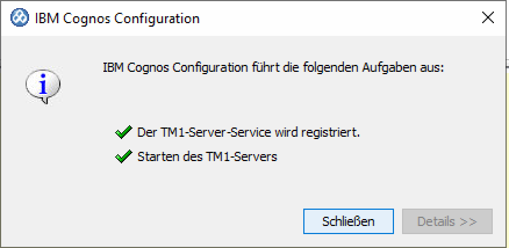Select the 'Der TM1-Server-Service wird registriert.' task line
Viewport: 509px width, 248px height.
click(x=249, y=133)
